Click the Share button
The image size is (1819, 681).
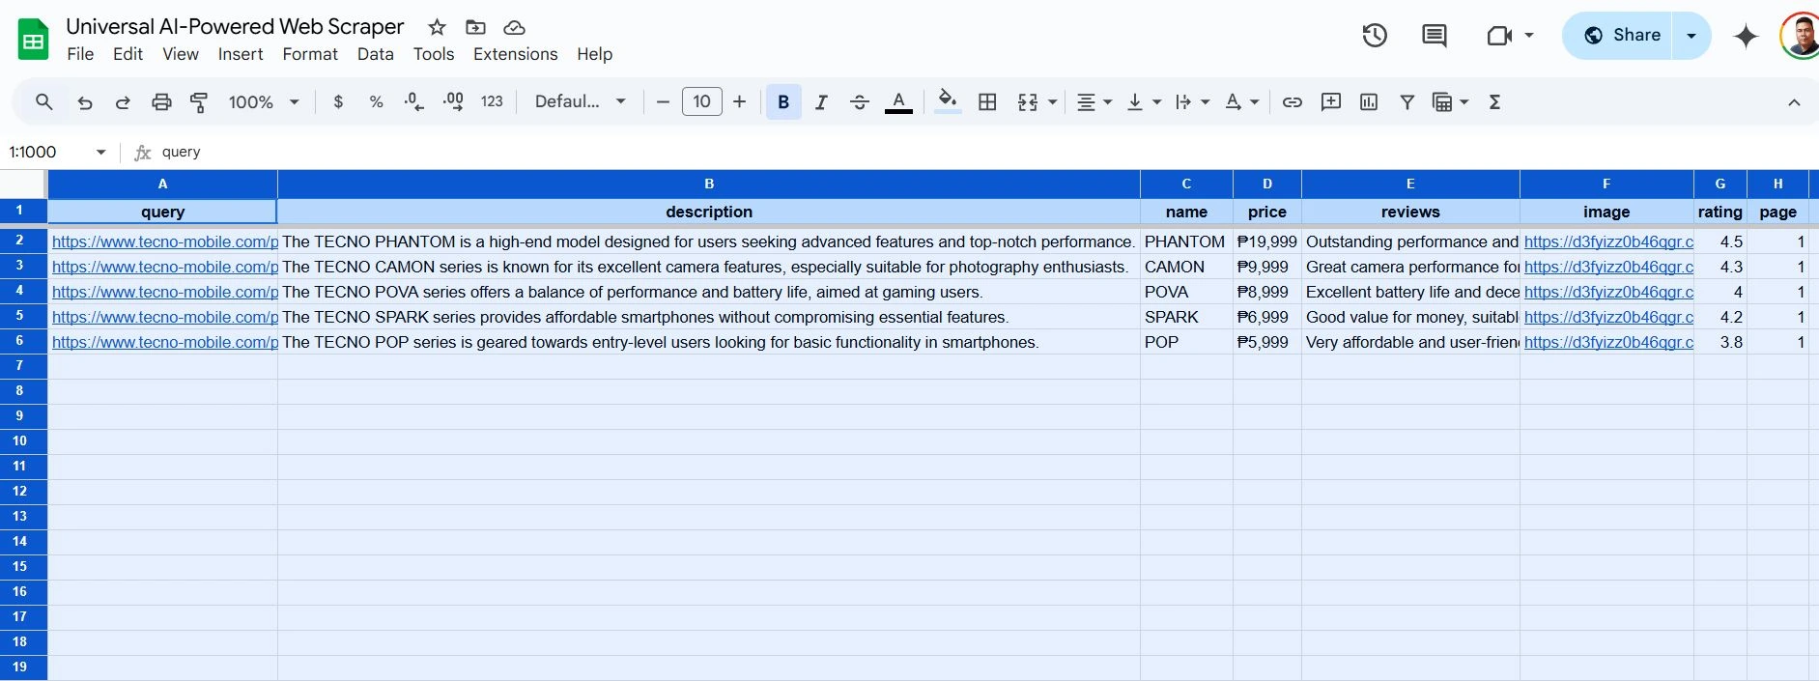(x=1622, y=36)
